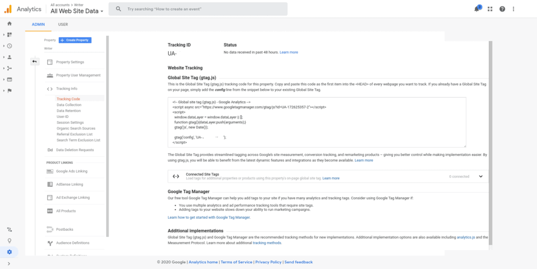Open the Google apps grid icon
This screenshot has height=269, width=537.
pyautogui.click(x=490, y=9)
